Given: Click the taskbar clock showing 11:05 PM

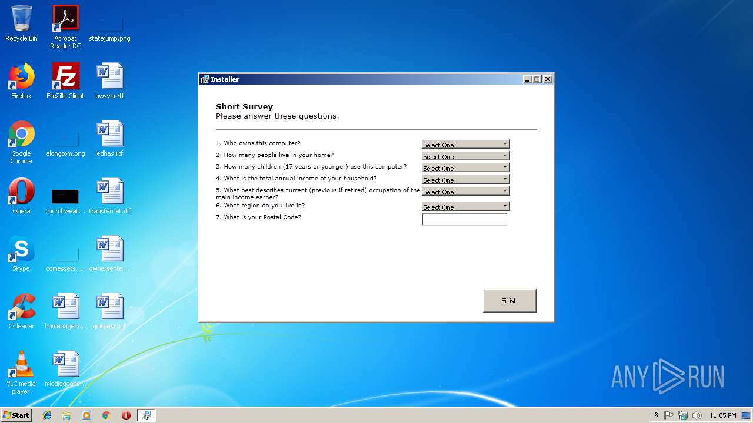Looking at the screenshot, I should pos(723,415).
